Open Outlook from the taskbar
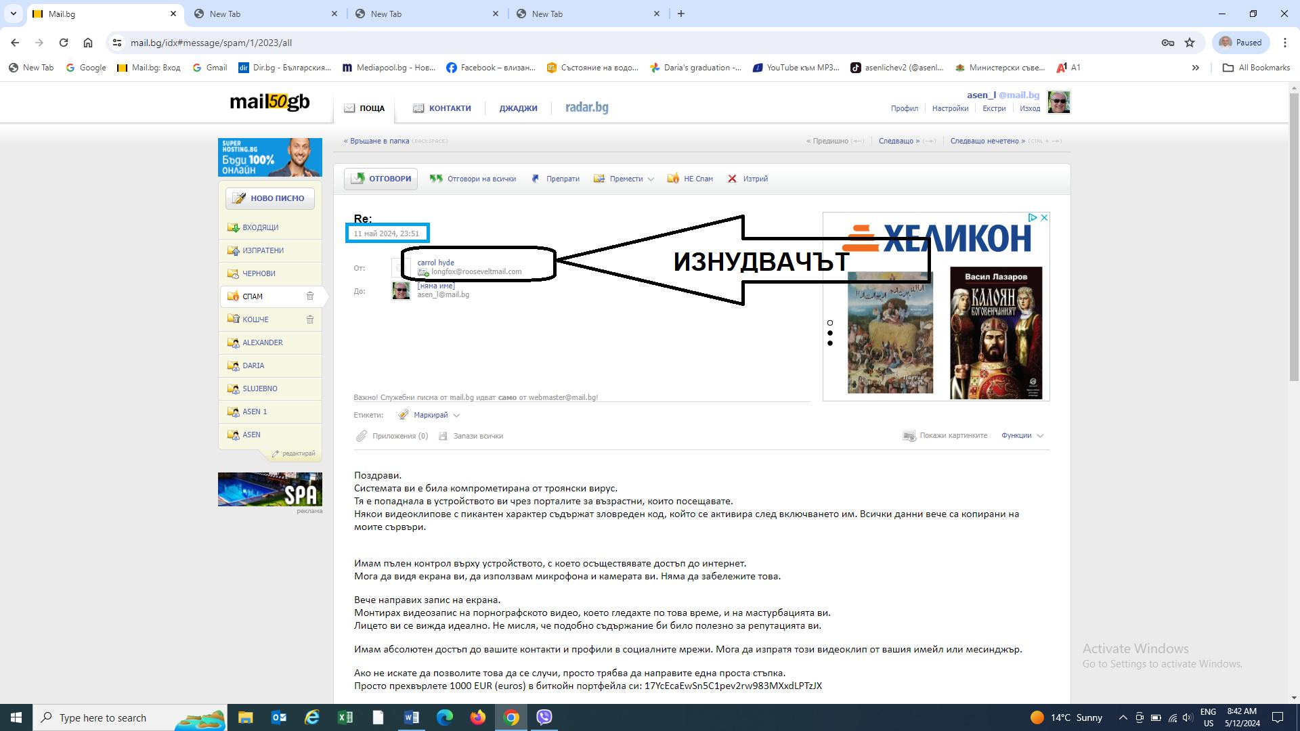 click(x=278, y=717)
